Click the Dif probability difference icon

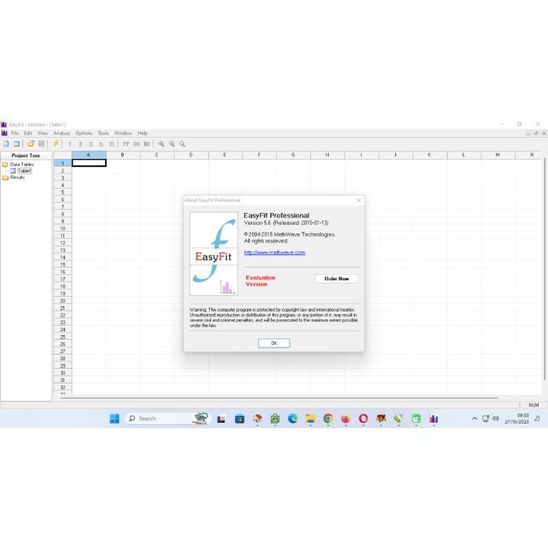(x=147, y=144)
